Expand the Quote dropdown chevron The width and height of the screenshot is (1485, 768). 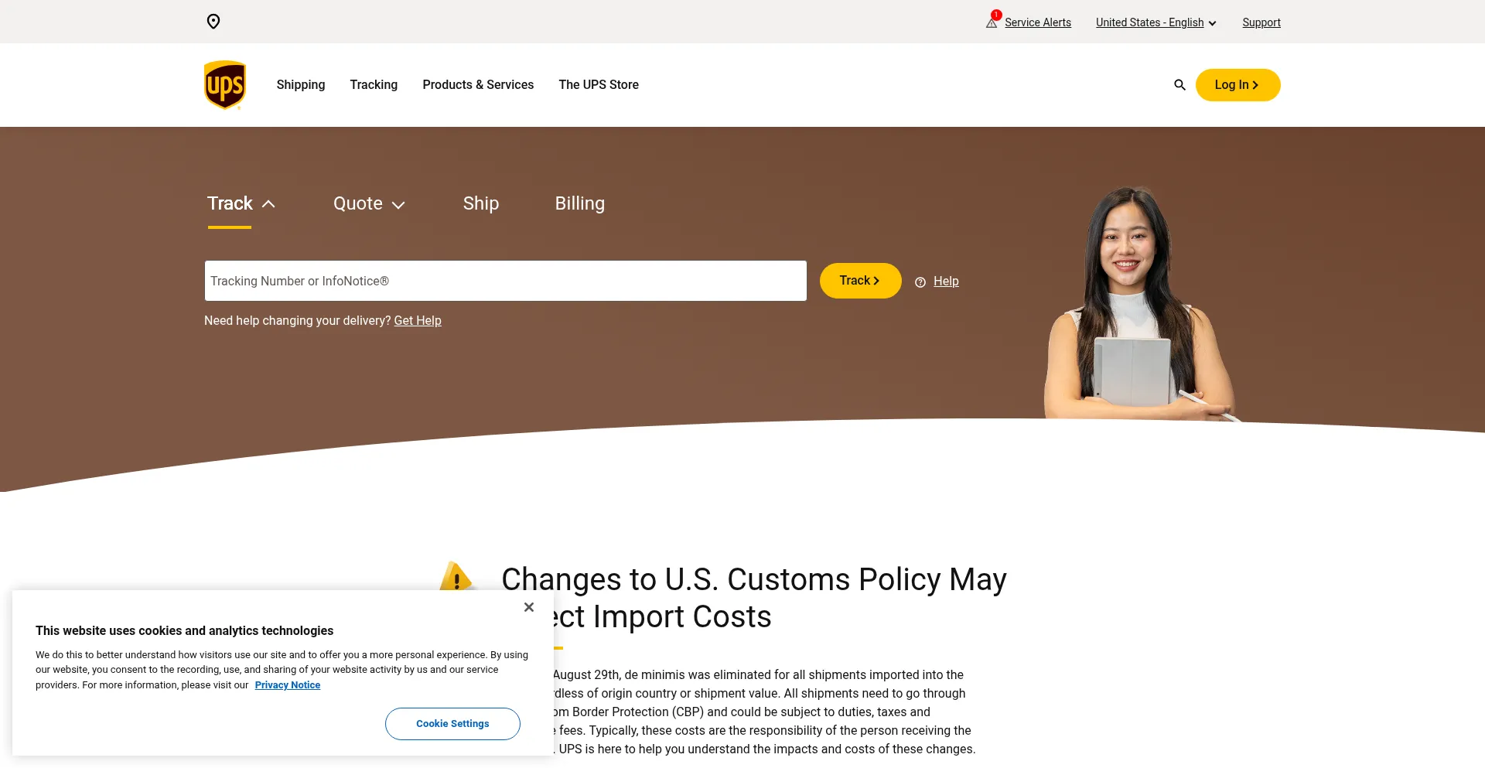[x=398, y=205]
